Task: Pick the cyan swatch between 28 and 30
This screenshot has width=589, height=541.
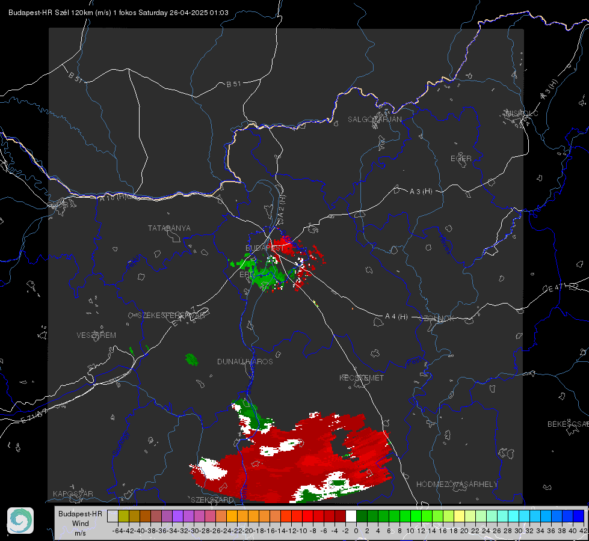Action: [x=514, y=516]
